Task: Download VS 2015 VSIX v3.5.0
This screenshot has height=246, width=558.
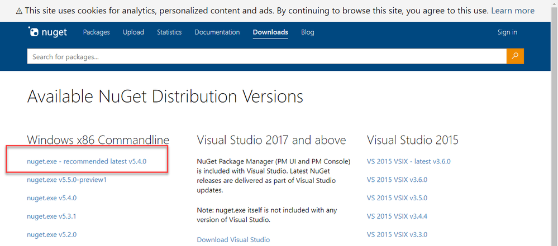Action: [397, 198]
